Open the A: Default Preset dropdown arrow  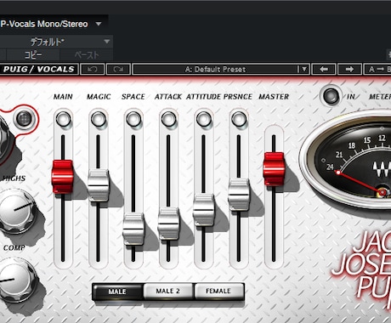[x=303, y=69]
